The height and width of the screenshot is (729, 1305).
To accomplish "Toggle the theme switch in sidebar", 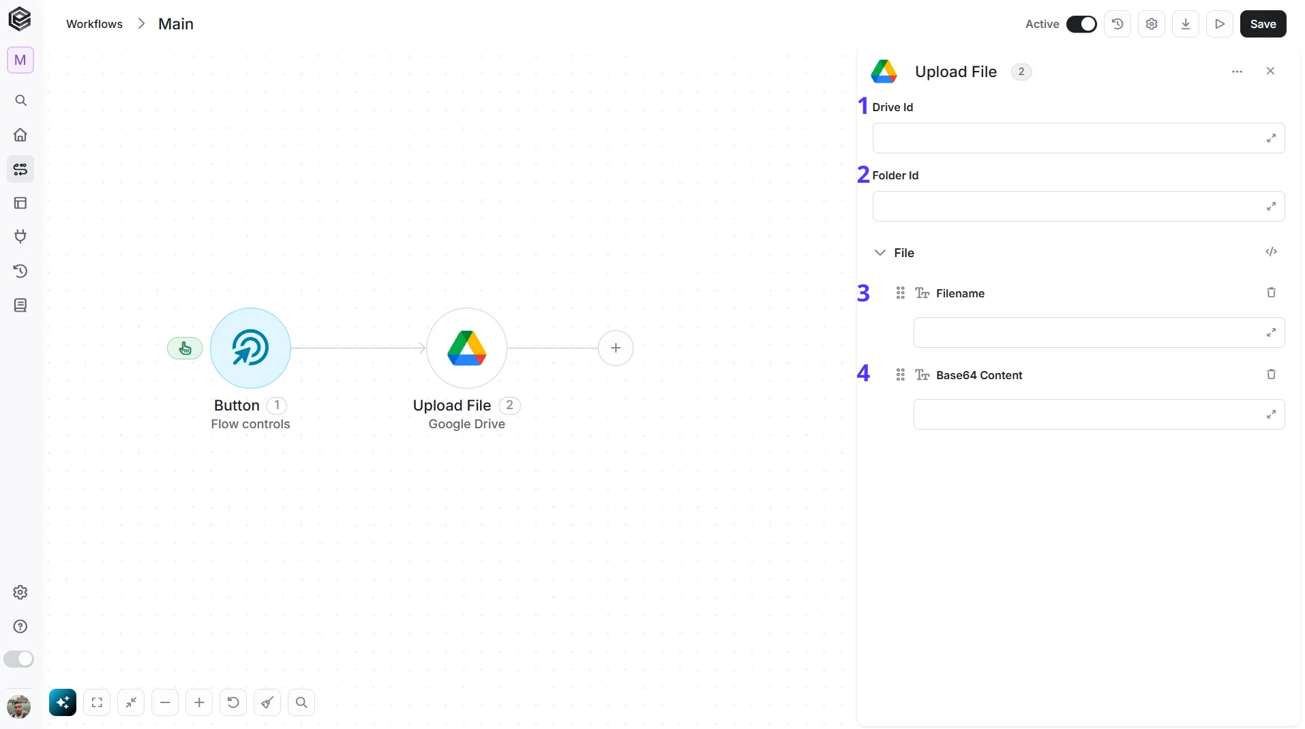I will pyautogui.click(x=18, y=659).
